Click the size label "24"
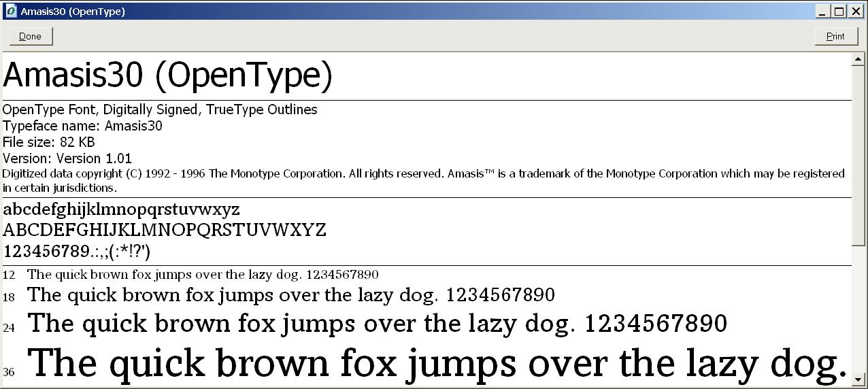Screen dimensions: 868x389 click(x=9, y=328)
